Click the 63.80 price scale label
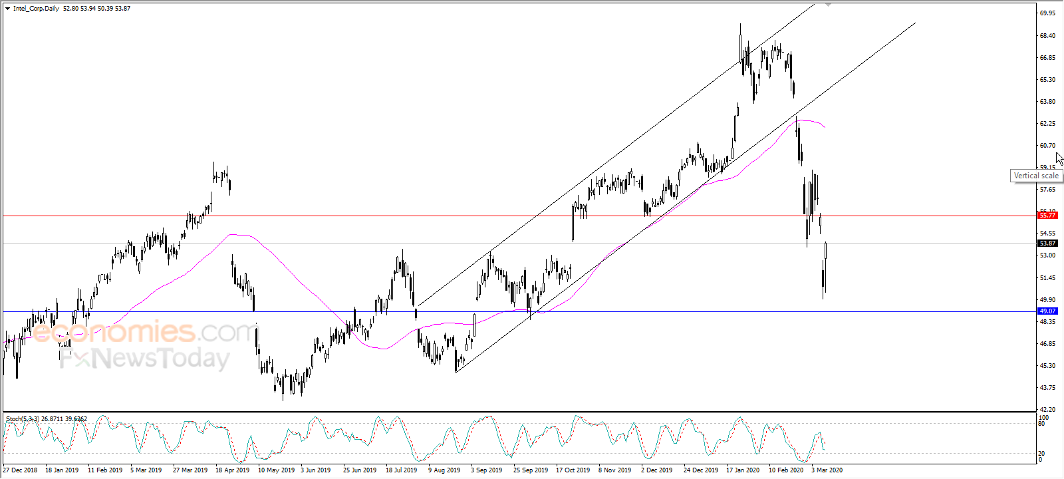Screen dimensions: 1064x479 tap(1047, 102)
